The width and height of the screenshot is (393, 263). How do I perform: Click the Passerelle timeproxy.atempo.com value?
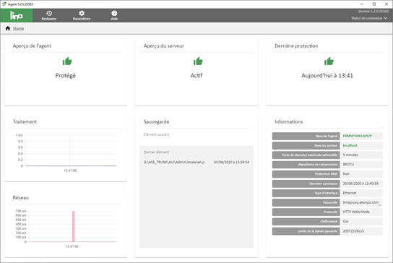click(x=360, y=202)
